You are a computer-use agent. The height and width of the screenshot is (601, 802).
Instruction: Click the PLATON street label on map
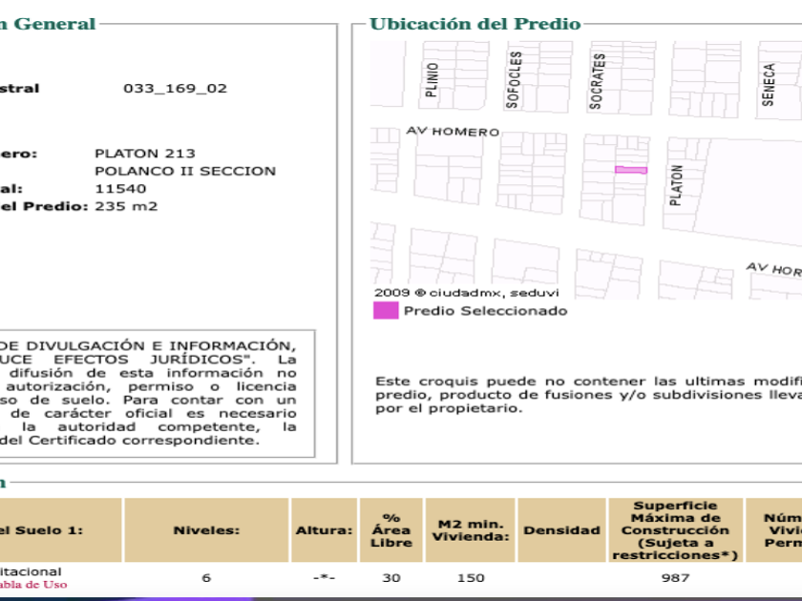coord(676,185)
